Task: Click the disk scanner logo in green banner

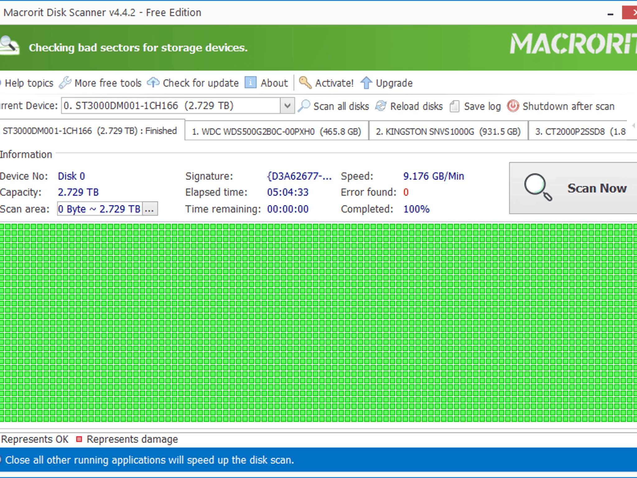Action: point(9,46)
